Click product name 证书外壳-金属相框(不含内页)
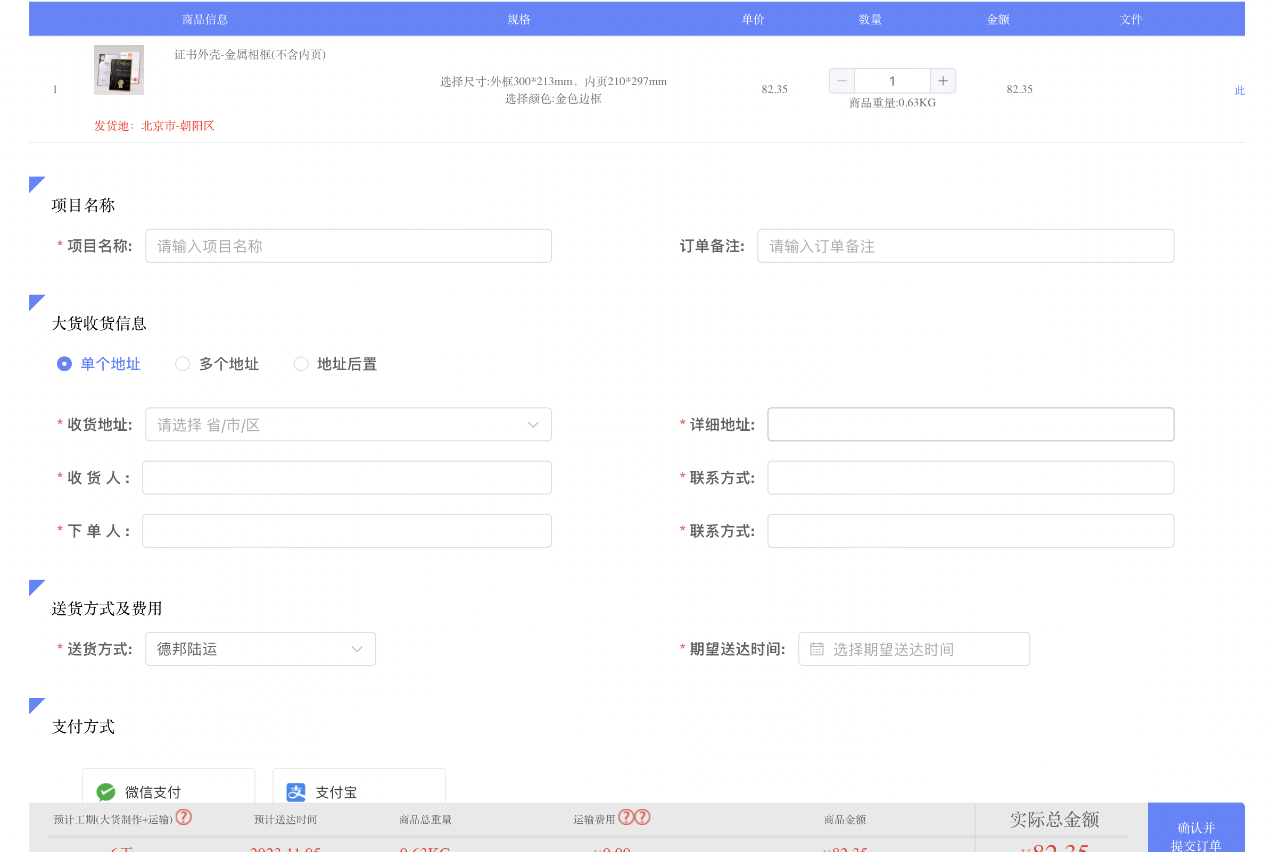This screenshot has width=1272, height=852. pyautogui.click(x=250, y=54)
